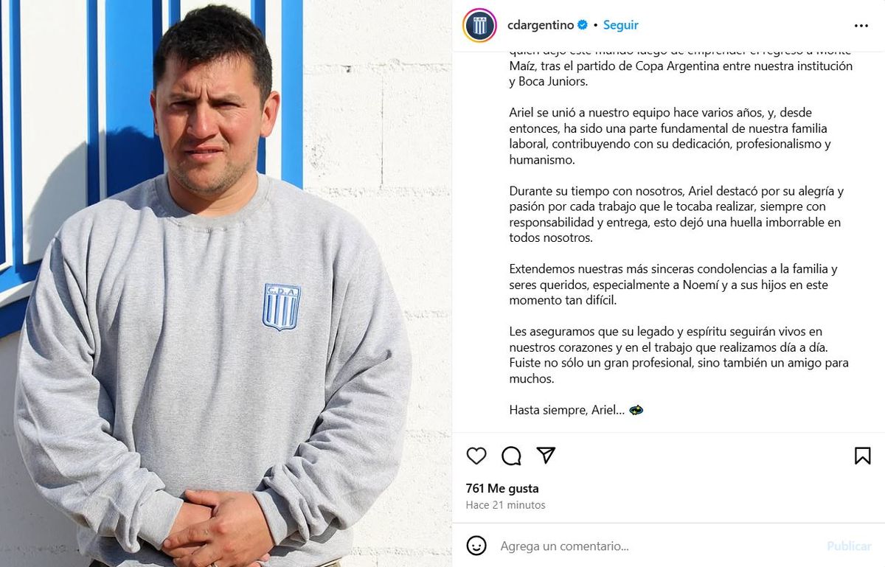Click the photo of the man
The image size is (885, 567).
(226, 284)
